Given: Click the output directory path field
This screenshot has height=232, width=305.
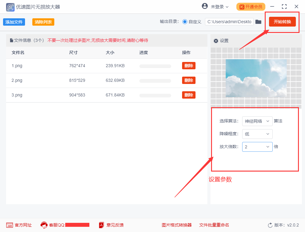Looking at the screenshot, I should 229,22.
